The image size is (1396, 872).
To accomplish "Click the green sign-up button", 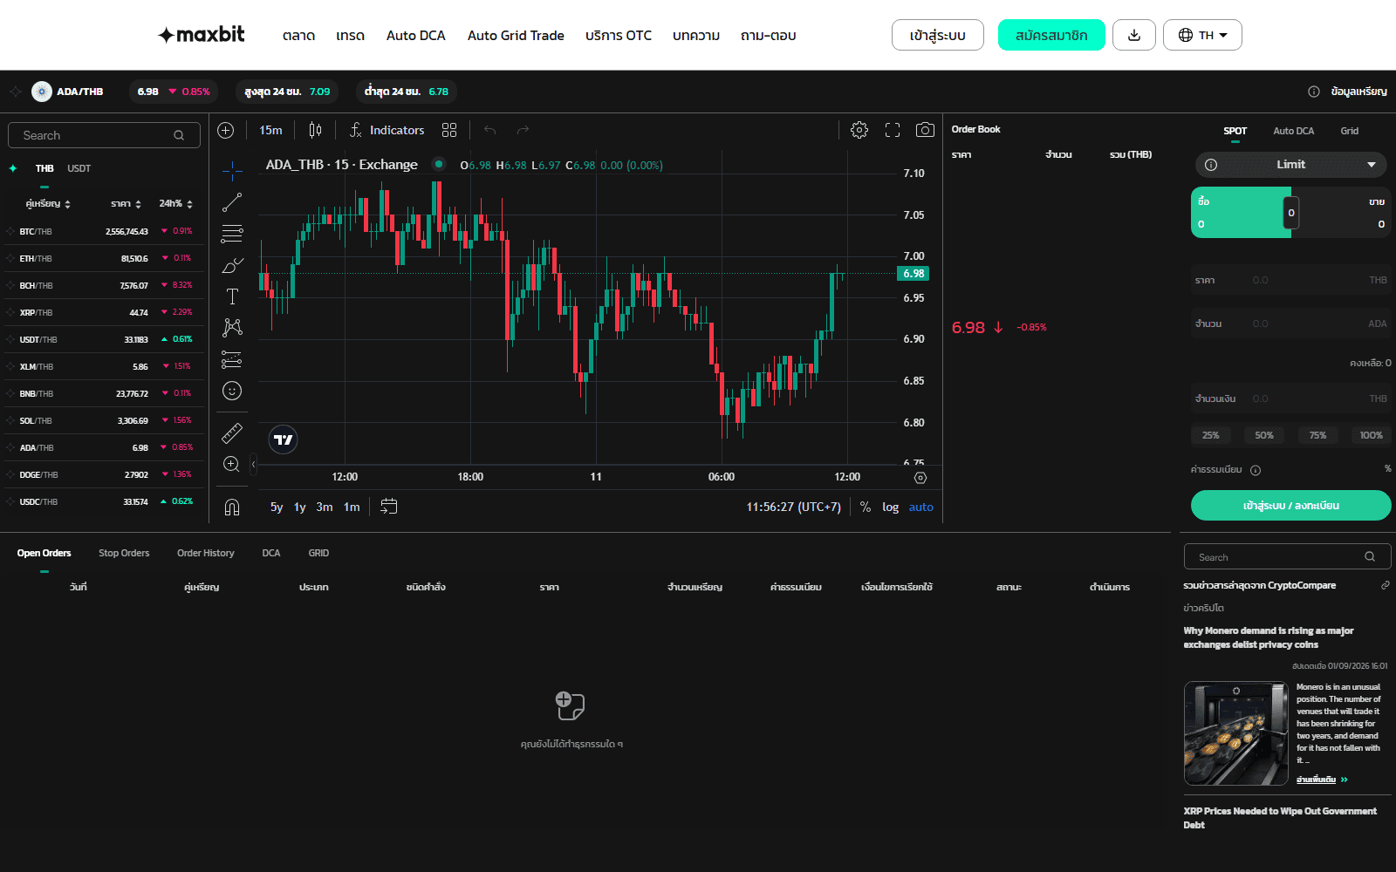I will point(1051,35).
